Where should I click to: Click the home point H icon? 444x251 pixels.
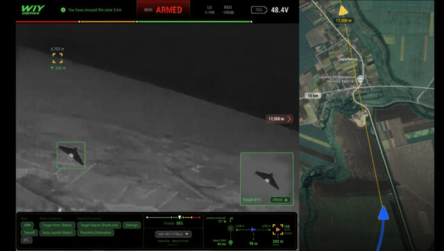point(230,228)
